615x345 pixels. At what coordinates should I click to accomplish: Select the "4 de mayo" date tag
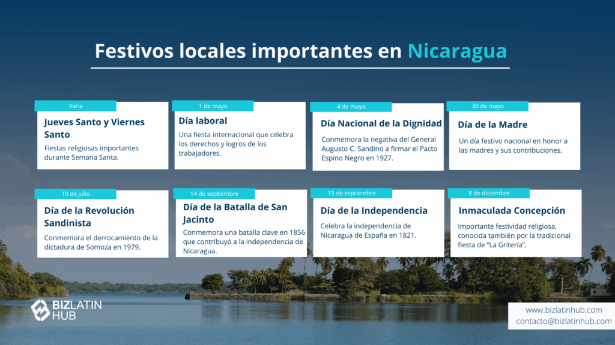pyautogui.click(x=351, y=107)
